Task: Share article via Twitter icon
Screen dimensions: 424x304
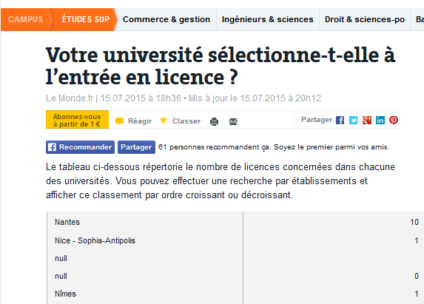Action: point(353,120)
